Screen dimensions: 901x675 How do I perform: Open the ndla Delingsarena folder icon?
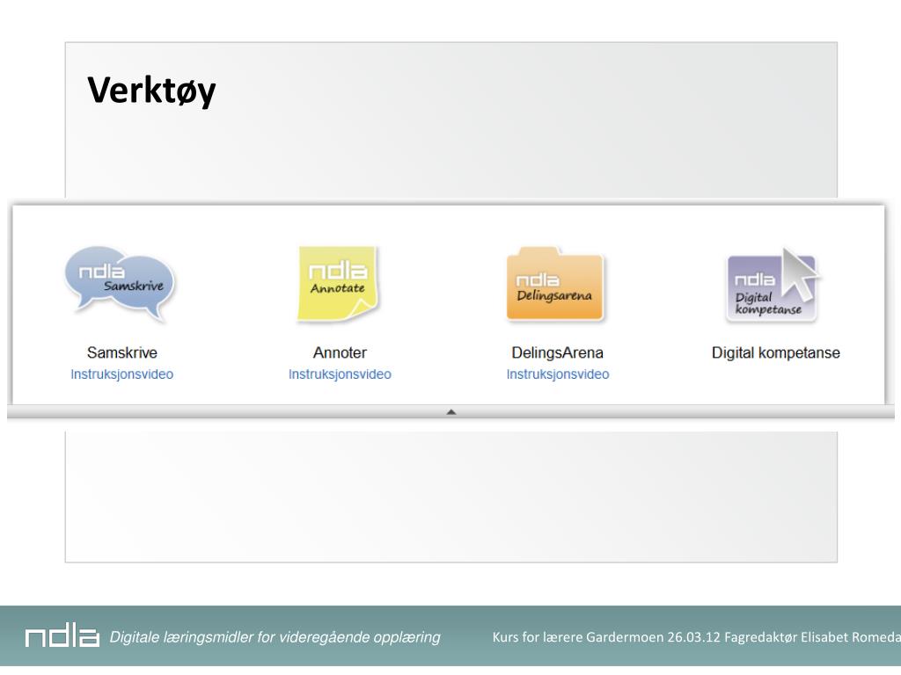556,284
